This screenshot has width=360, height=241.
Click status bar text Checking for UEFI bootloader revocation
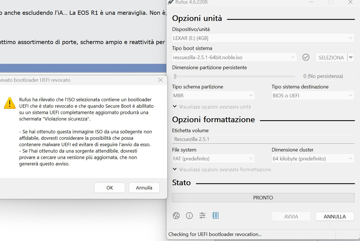(215, 234)
